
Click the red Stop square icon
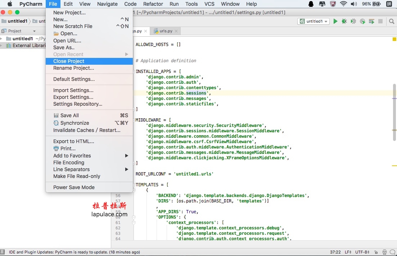pos(380,21)
